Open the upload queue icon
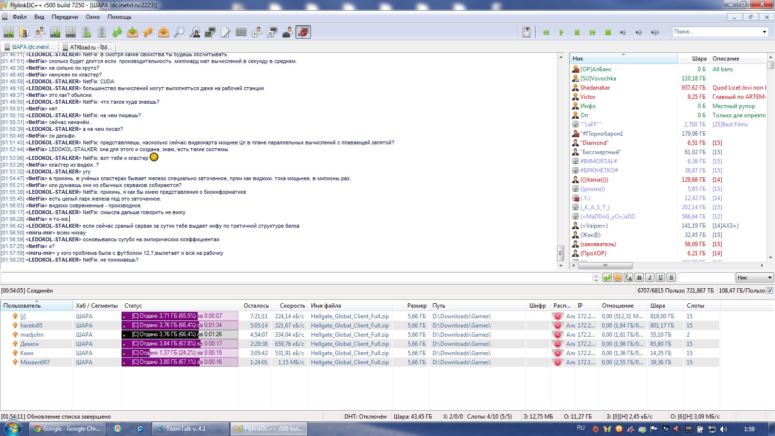This screenshot has width=775, height=436. pos(148,32)
